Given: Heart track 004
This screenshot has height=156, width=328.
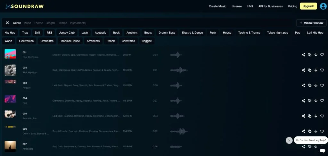Looking at the screenshot, I should click(322, 101).
